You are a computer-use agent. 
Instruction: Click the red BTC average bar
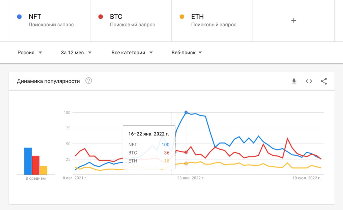pos(36,165)
